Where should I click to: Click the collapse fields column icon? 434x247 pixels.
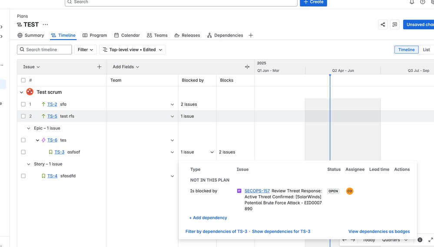[x=247, y=67]
